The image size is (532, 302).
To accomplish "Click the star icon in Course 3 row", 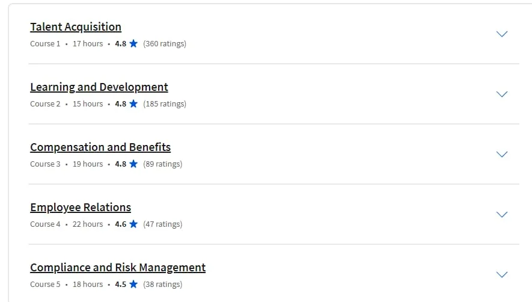I will pyautogui.click(x=133, y=164).
